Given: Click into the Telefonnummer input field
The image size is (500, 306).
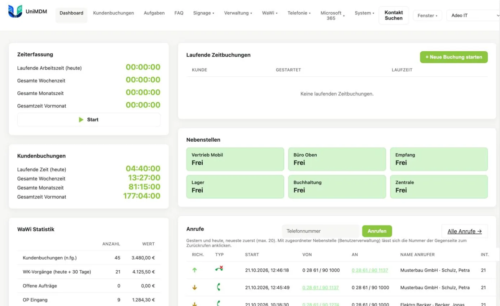Looking at the screenshot, I should point(321,231).
